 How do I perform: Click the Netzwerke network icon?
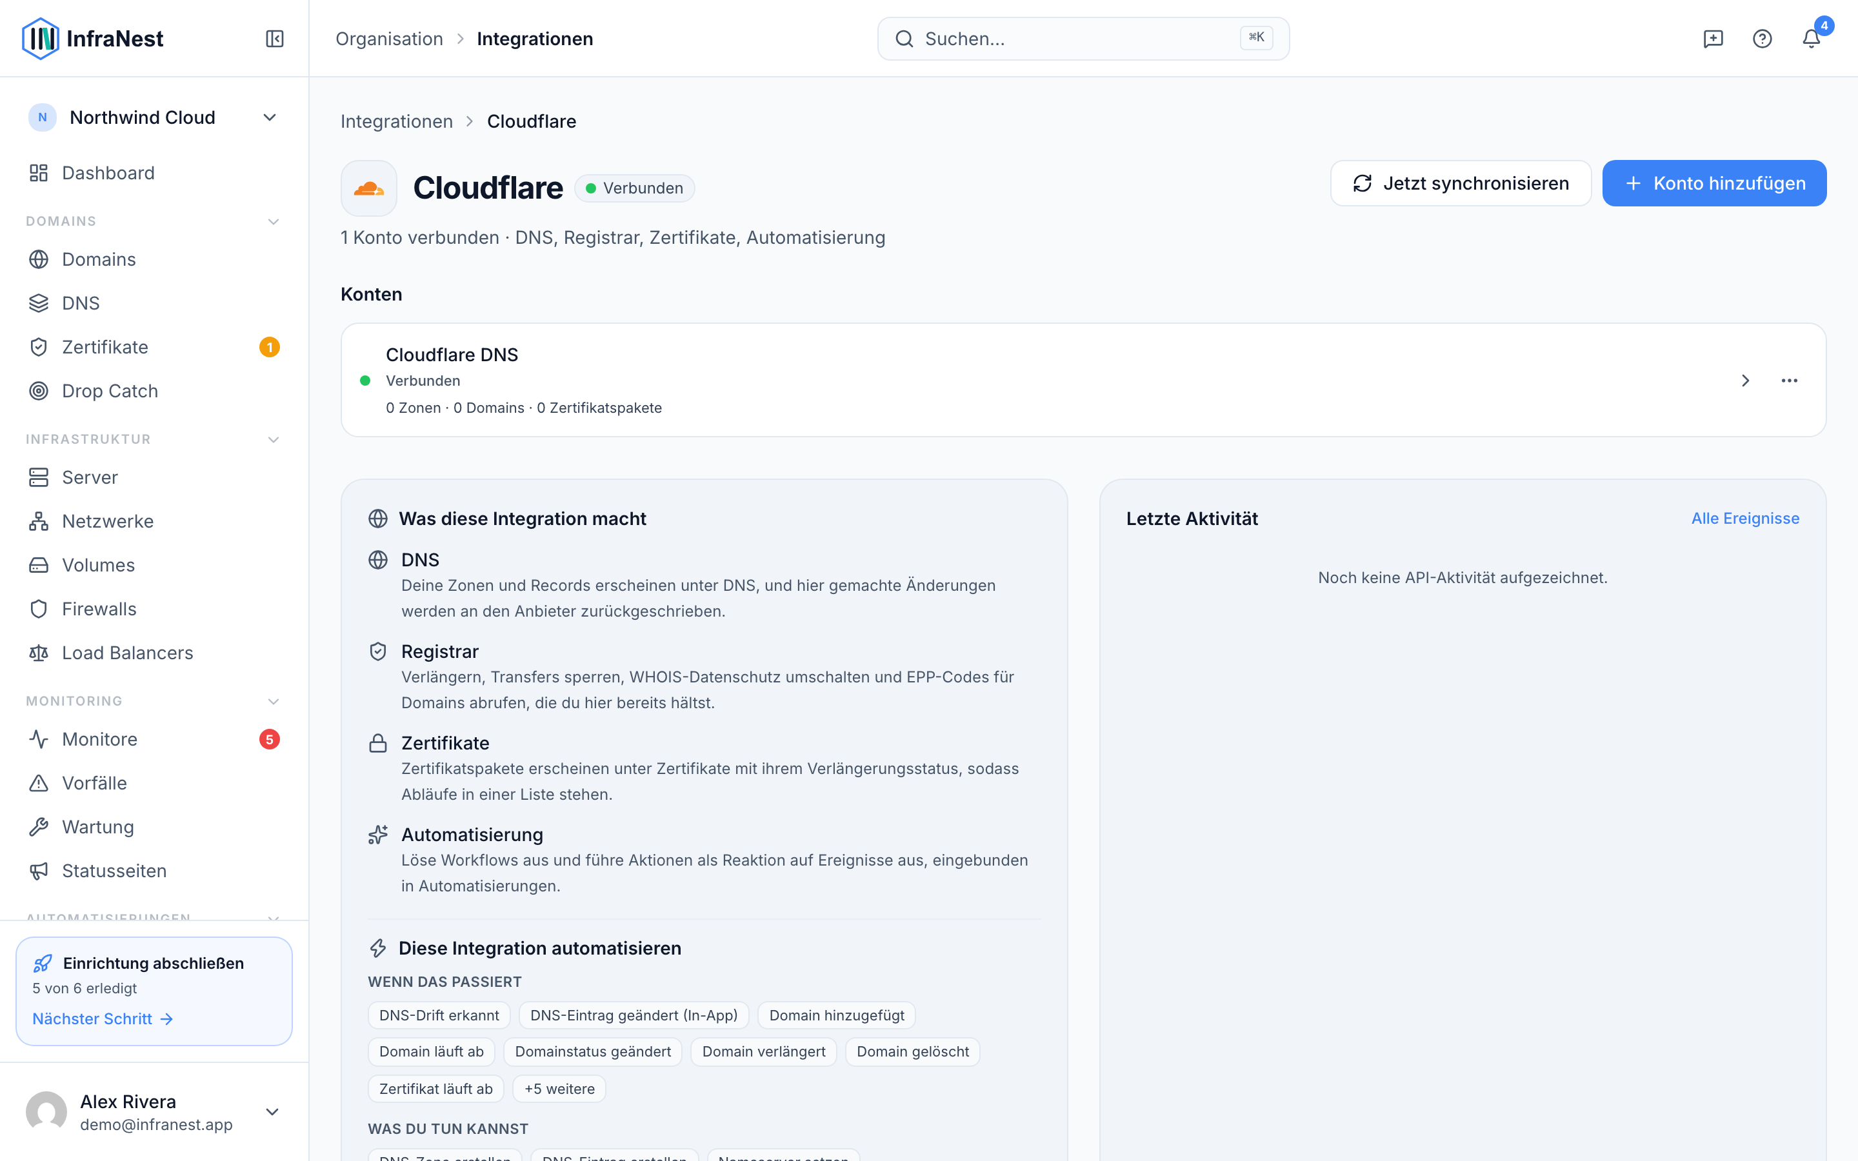(39, 521)
